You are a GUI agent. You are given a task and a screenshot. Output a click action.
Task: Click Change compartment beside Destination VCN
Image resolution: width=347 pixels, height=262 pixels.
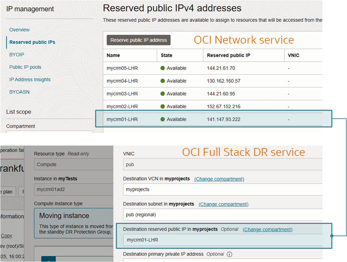coord(219,179)
